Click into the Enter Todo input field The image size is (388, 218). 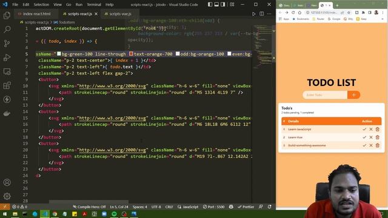(325, 95)
